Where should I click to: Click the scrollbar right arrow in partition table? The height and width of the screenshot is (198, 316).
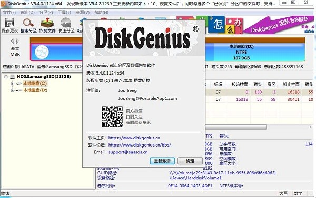click(x=310, y=127)
